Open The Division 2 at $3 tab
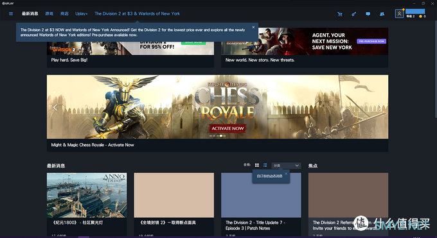This screenshot has height=238, width=437. [137, 13]
